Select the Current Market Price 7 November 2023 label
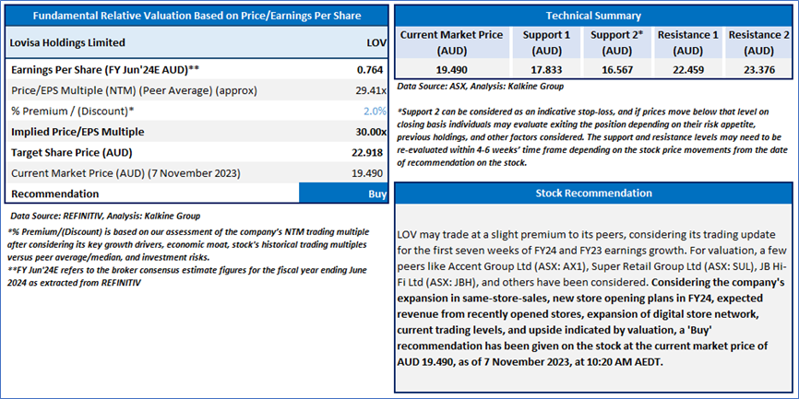The image size is (799, 399). pyautogui.click(x=125, y=173)
